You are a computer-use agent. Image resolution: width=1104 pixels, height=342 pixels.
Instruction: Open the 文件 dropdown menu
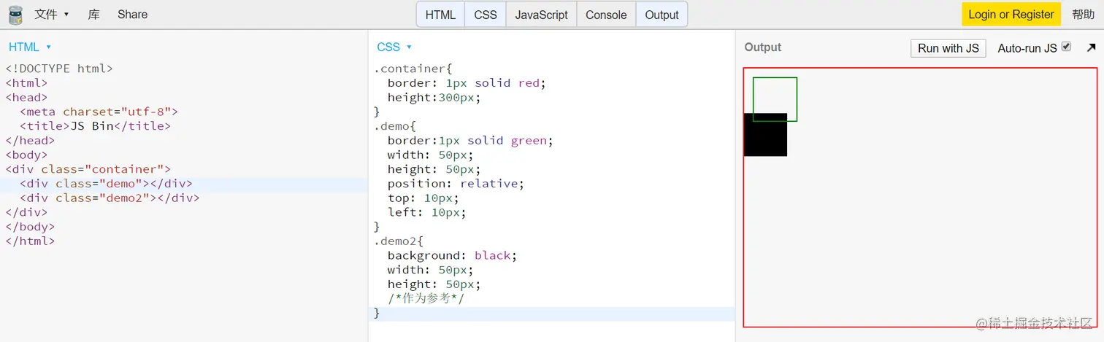pyautogui.click(x=52, y=15)
